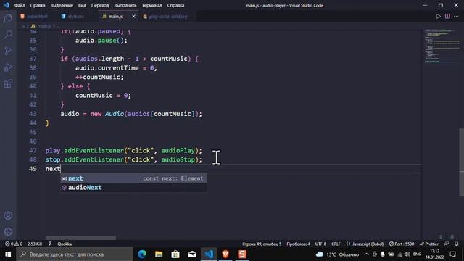The width and height of the screenshot is (464, 261).
Task: Change the UTF-8 encoding setting
Action: 320,244
